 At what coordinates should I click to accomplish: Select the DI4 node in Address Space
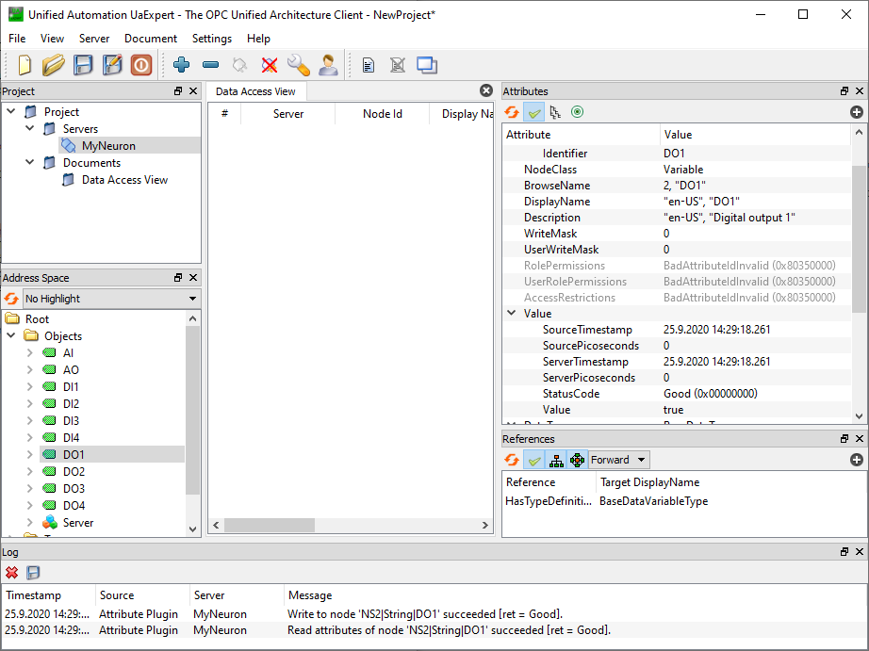click(x=71, y=438)
